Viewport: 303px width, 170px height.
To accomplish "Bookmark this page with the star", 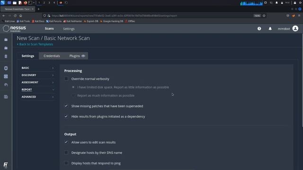I will coord(264,16).
